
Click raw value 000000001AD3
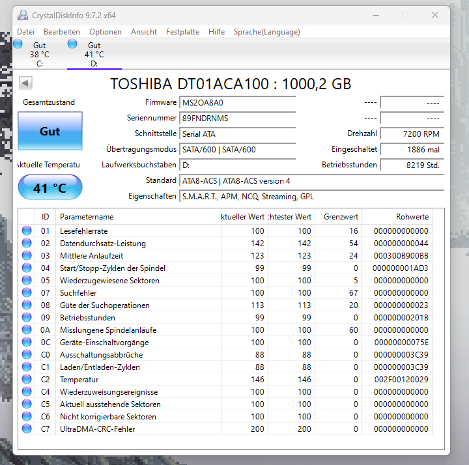click(x=400, y=268)
